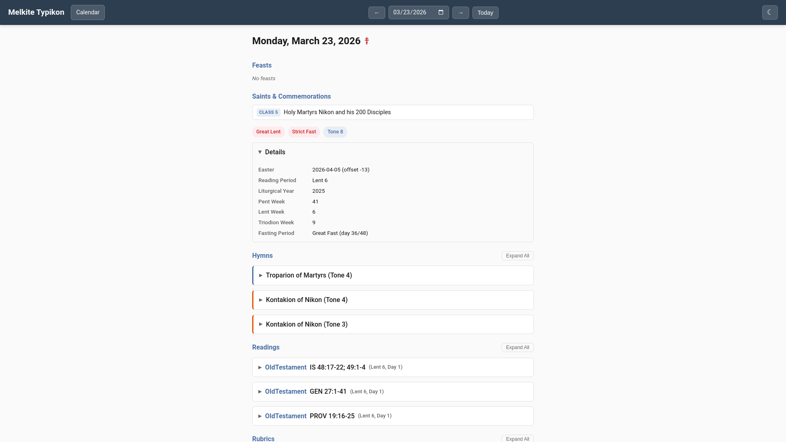Click the (Lent 6, Day 1) note after PROV
This screenshot has width=786, height=442.
click(375, 416)
